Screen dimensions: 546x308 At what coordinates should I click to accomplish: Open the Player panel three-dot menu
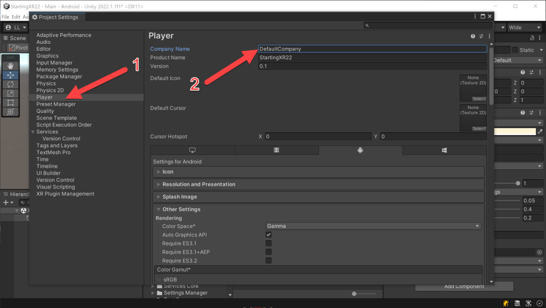coord(489,36)
